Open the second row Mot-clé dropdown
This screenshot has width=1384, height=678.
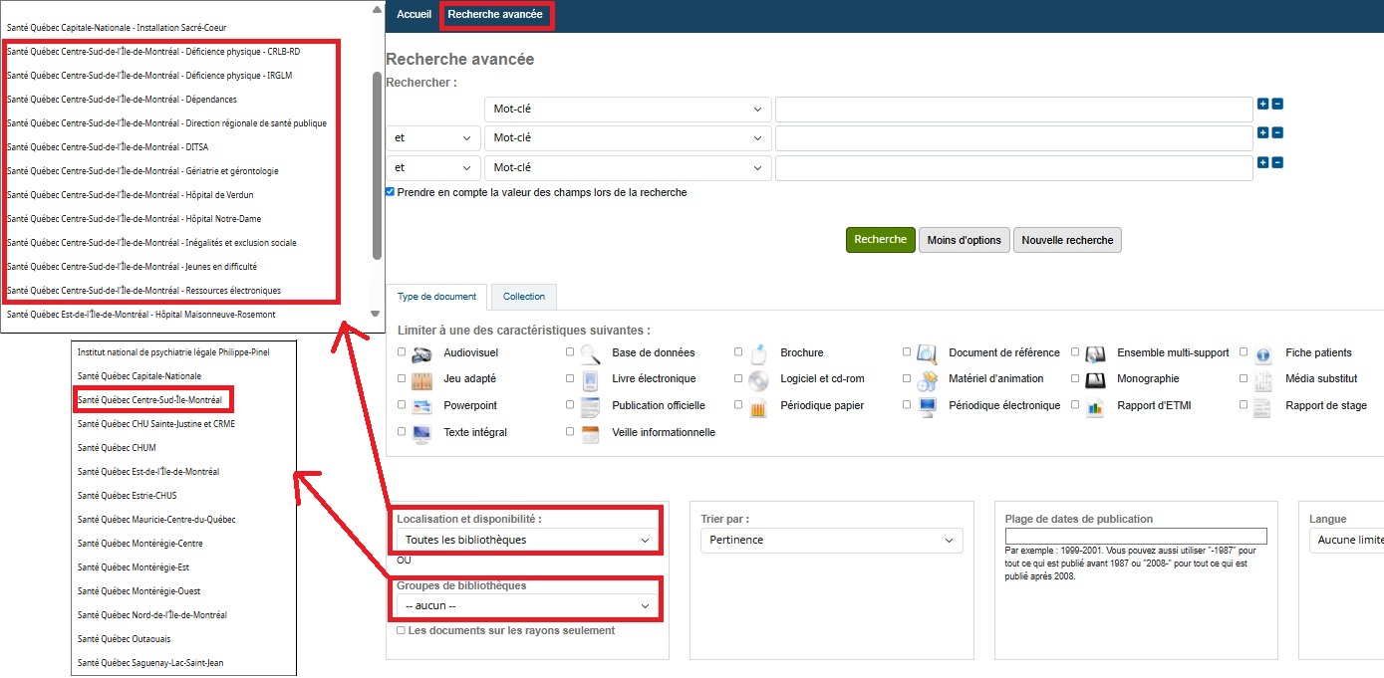pyautogui.click(x=628, y=138)
